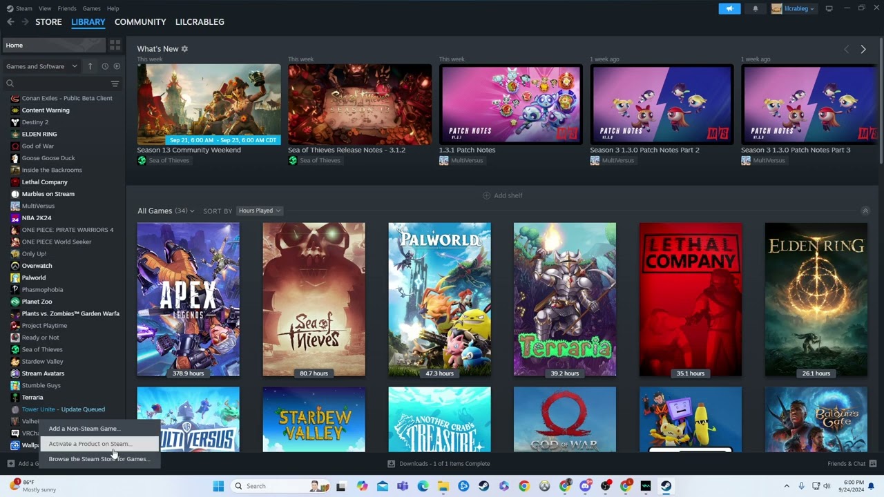Show hidden system tray icons
The width and height of the screenshot is (884, 497).
pyautogui.click(x=786, y=486)
